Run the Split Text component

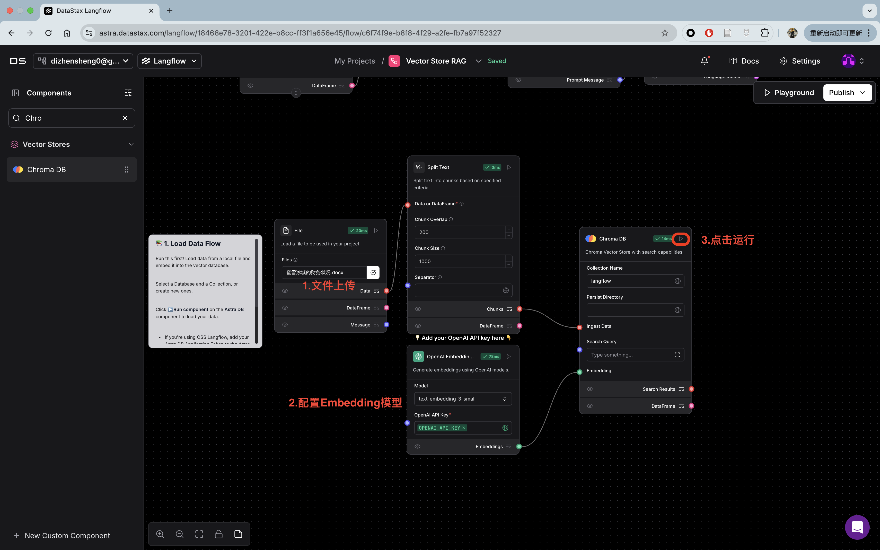[x=509, y=167]
